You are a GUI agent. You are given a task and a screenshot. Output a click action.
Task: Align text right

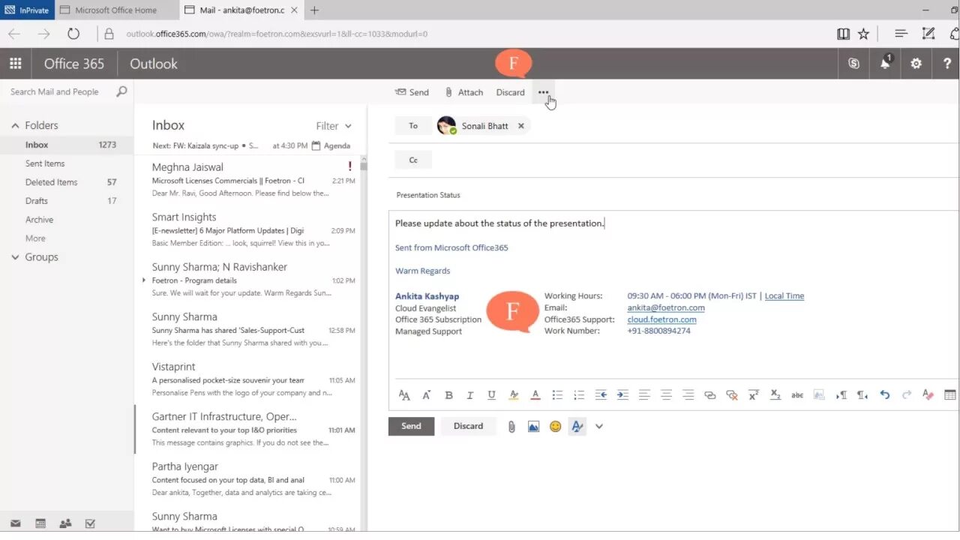tap(688, 395)
